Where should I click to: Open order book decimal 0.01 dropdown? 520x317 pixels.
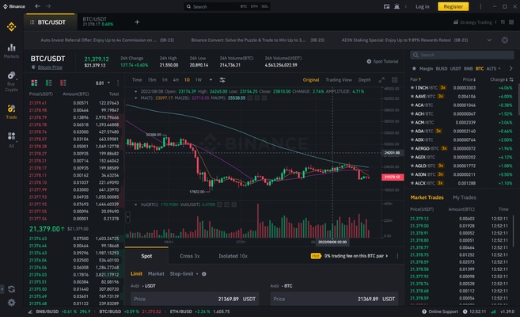click(102, 83)
